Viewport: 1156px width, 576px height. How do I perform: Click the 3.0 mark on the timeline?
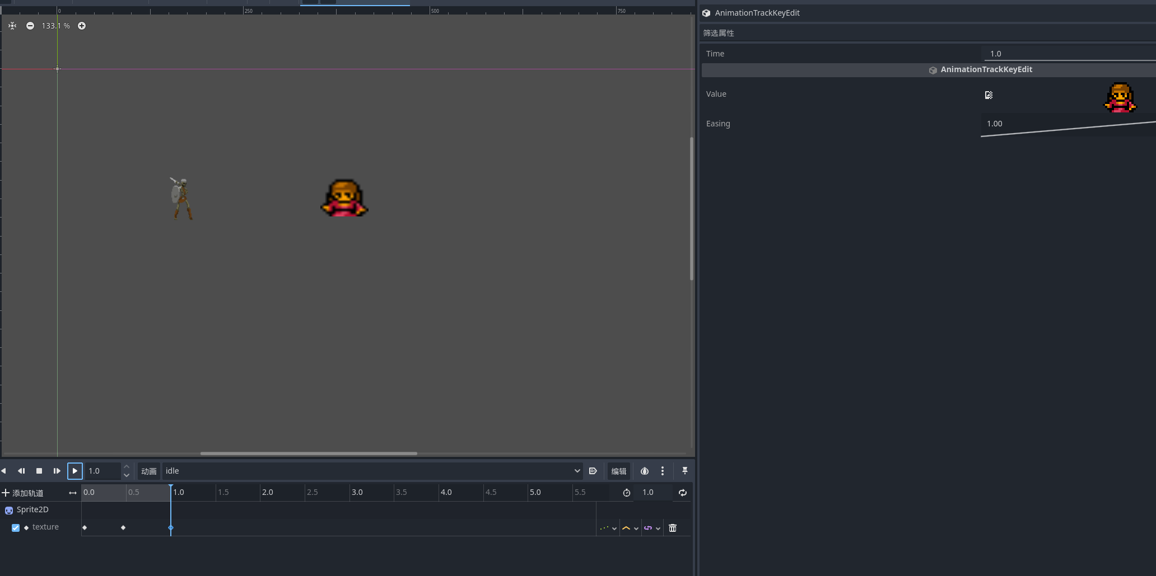click(x=357, y=492)
